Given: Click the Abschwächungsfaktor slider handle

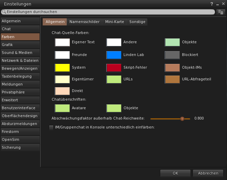Looking at the screenshot, I should pos(182,118).
